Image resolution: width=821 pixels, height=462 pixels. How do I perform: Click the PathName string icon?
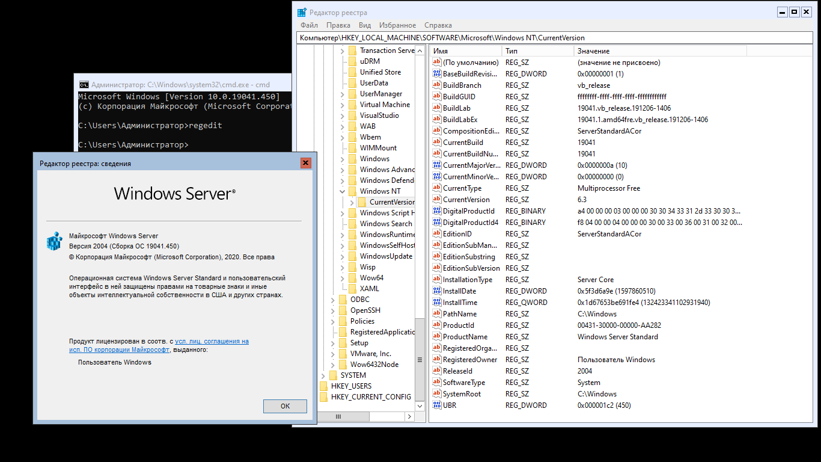click(437, 314)
